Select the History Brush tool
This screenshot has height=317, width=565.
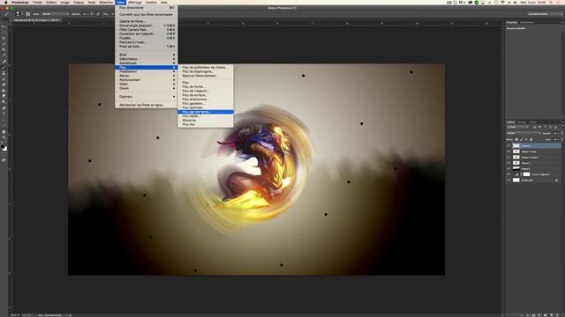[4, 78]
